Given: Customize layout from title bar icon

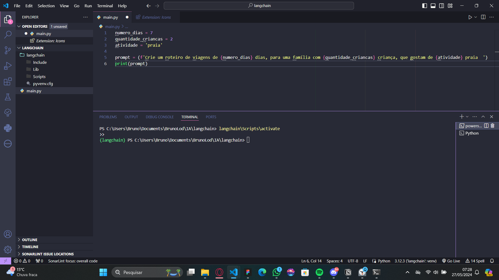Looking at the screenshot, I should tap(450, 6).
